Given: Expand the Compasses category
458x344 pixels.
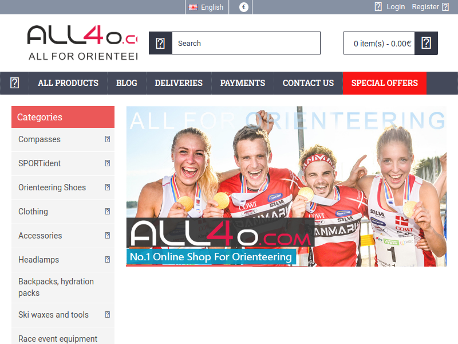Looking at the screenshot, I should click(108, 139).
